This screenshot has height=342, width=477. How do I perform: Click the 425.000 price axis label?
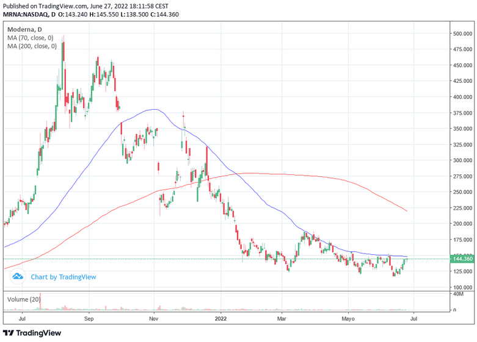(x=463, y=81)
